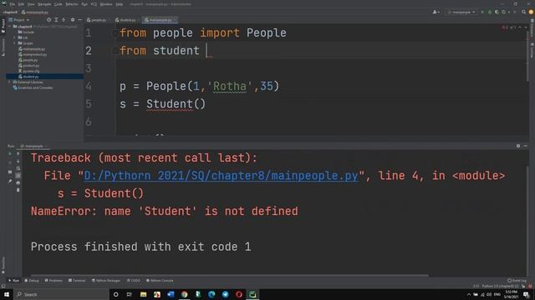Image resolution: width=535 pixels, height=300 pixels.
Task: Print the console output with printer icon
Action: [18, 182]
